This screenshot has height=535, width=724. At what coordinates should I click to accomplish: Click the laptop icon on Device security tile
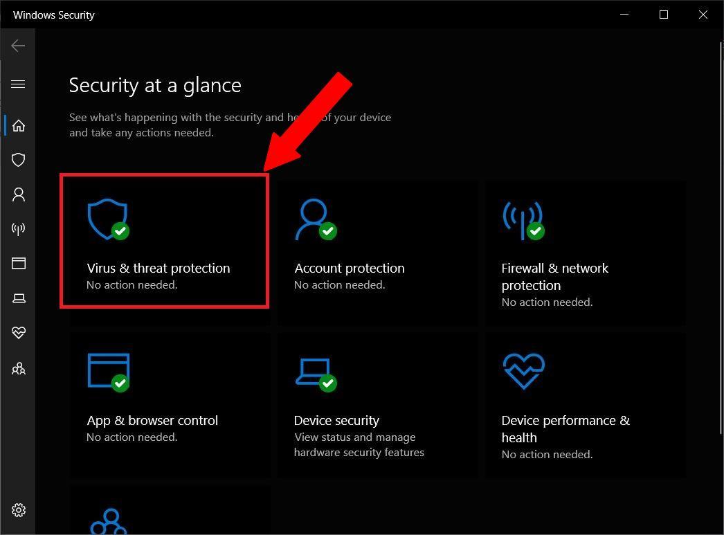pos(316,375)
